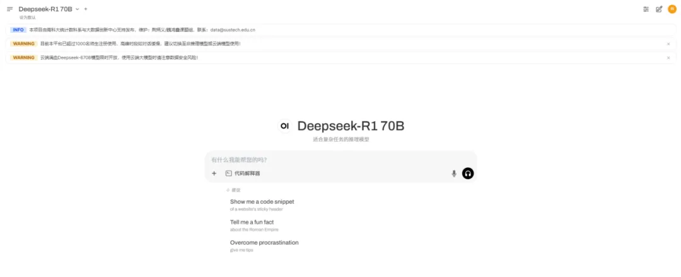Add another model with the plus icon
The width and height of the screenshot is (681, 277).
coord(86,9)
